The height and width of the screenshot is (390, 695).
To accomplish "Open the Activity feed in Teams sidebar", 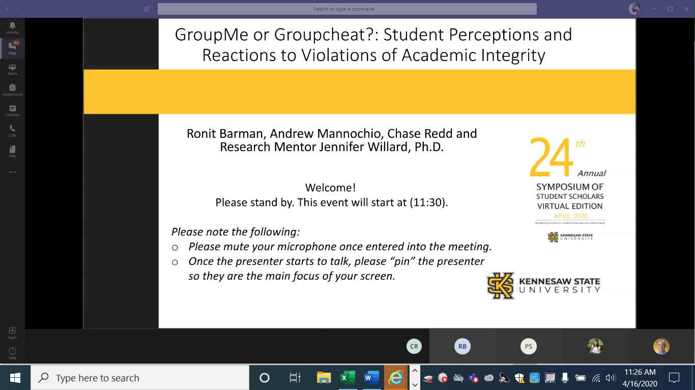I will tap(12, 27).
